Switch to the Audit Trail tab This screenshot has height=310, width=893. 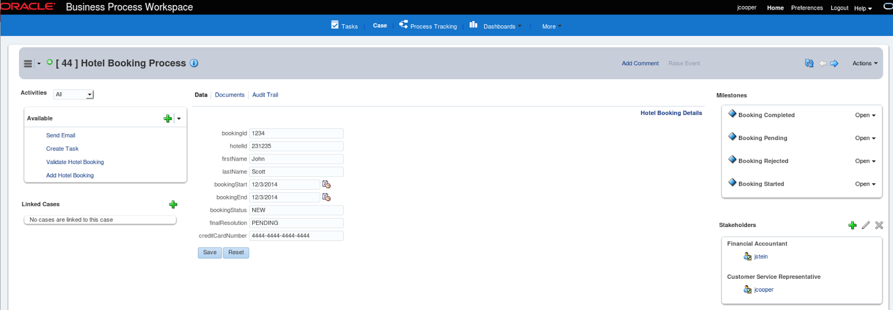(265, 95)
